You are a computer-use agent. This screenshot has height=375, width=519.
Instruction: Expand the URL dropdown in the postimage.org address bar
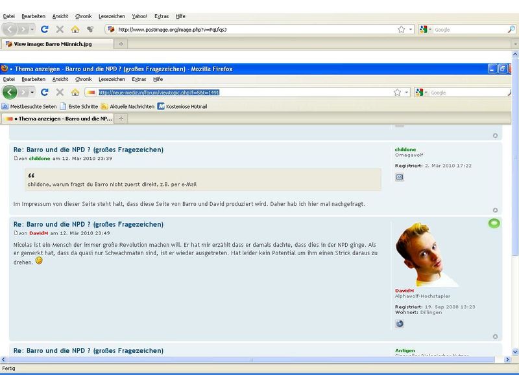coord(411,29)
